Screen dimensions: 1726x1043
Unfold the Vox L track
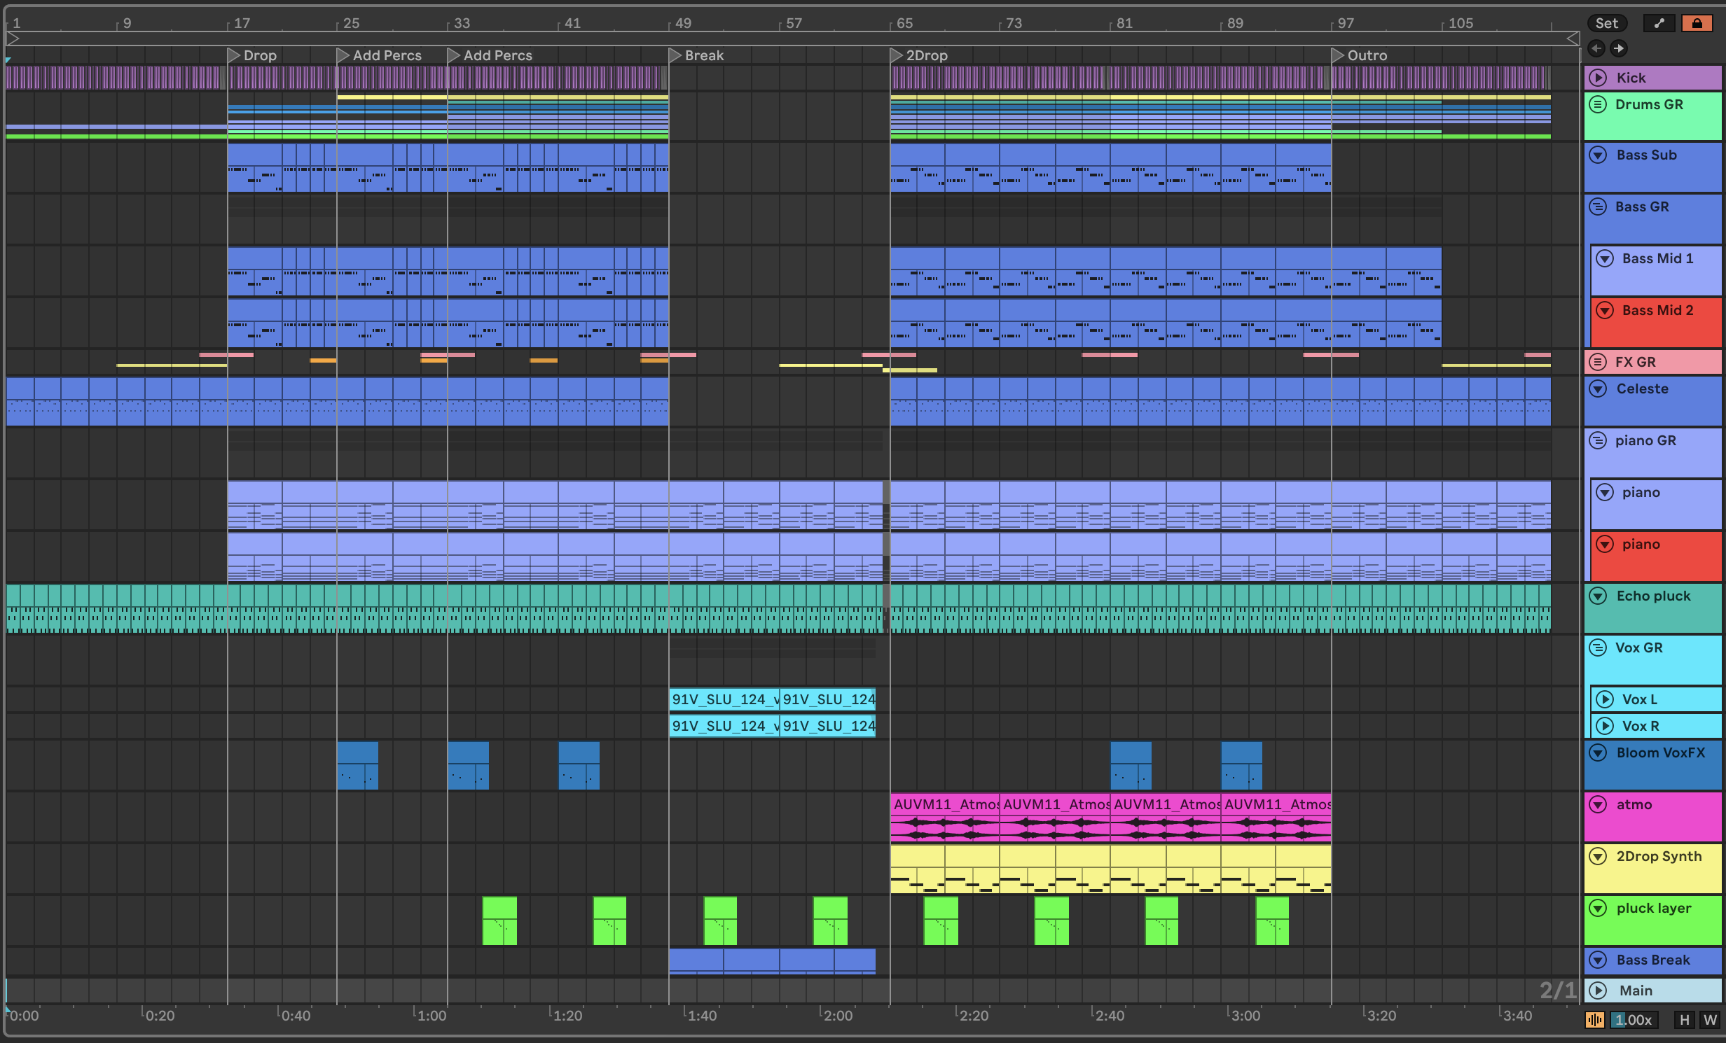[x=1605, y=699]
